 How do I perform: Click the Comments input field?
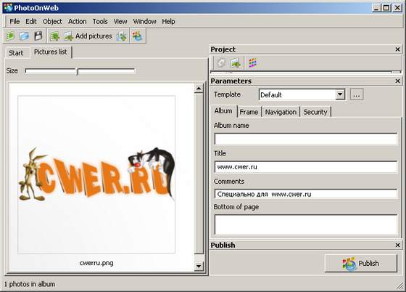click(x=306, y=194)
